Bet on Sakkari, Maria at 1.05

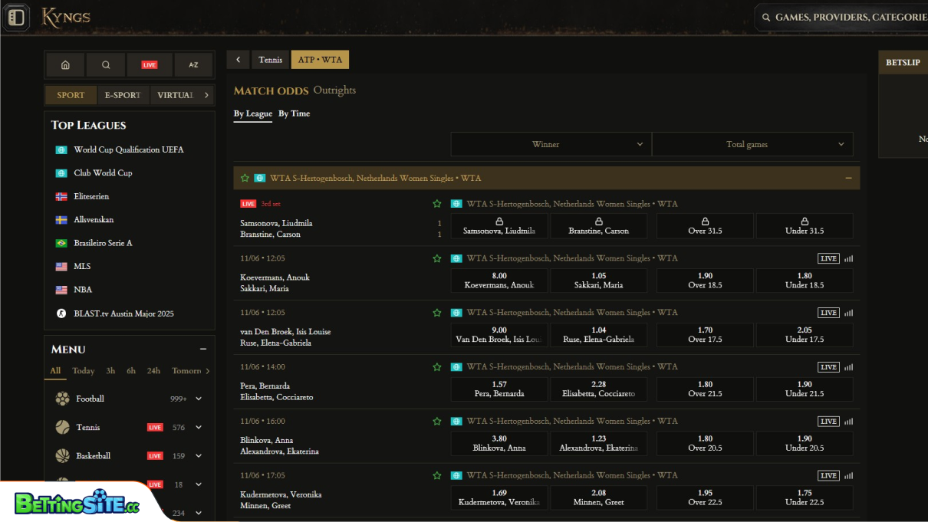click(598, 281)
